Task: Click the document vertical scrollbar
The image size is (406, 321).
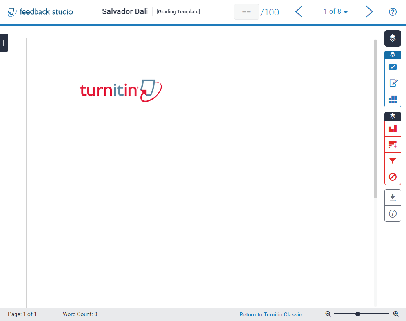Action: (375, 119)
